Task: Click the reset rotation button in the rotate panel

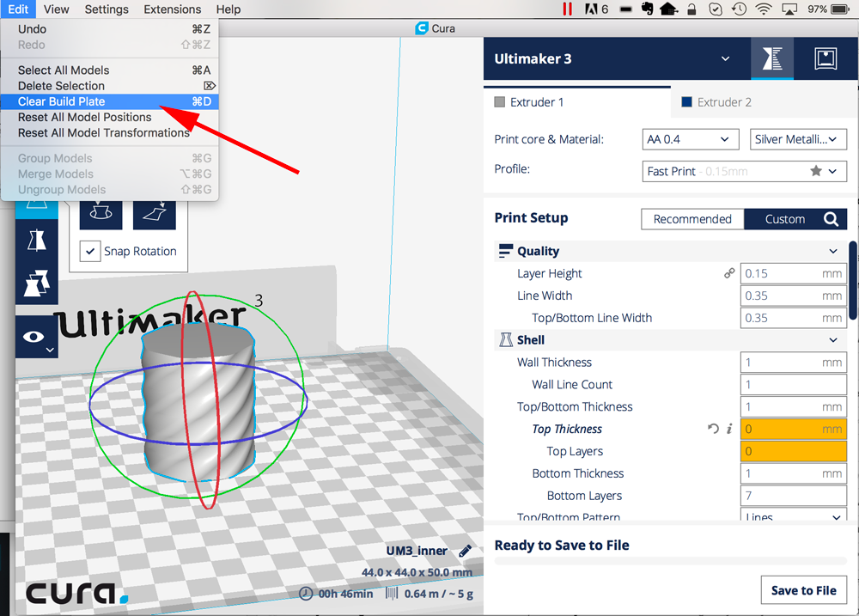Action: point(101,212)
